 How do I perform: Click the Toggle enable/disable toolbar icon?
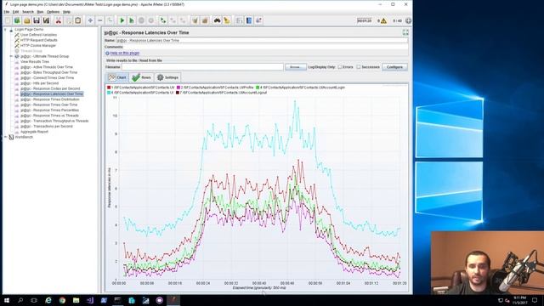pyautogui.click(x=110, y=20)
